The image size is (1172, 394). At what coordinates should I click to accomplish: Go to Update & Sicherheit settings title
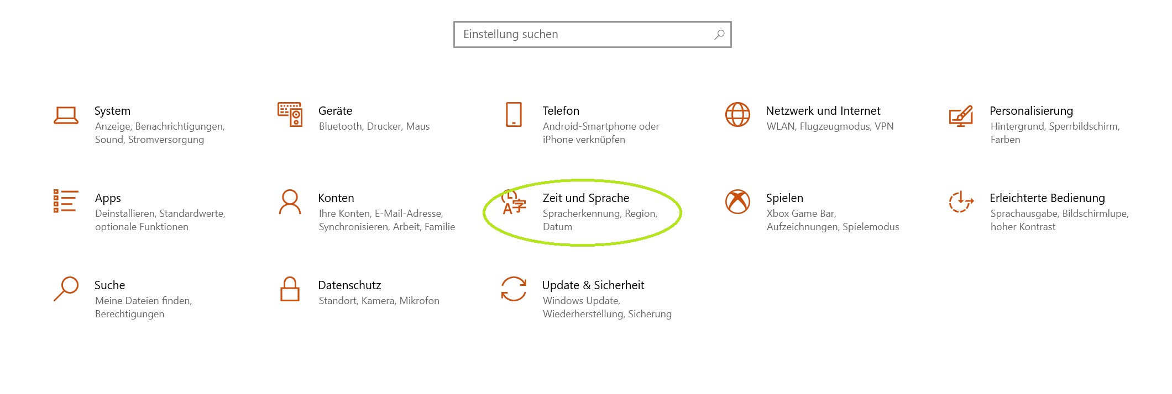(593, 285)
